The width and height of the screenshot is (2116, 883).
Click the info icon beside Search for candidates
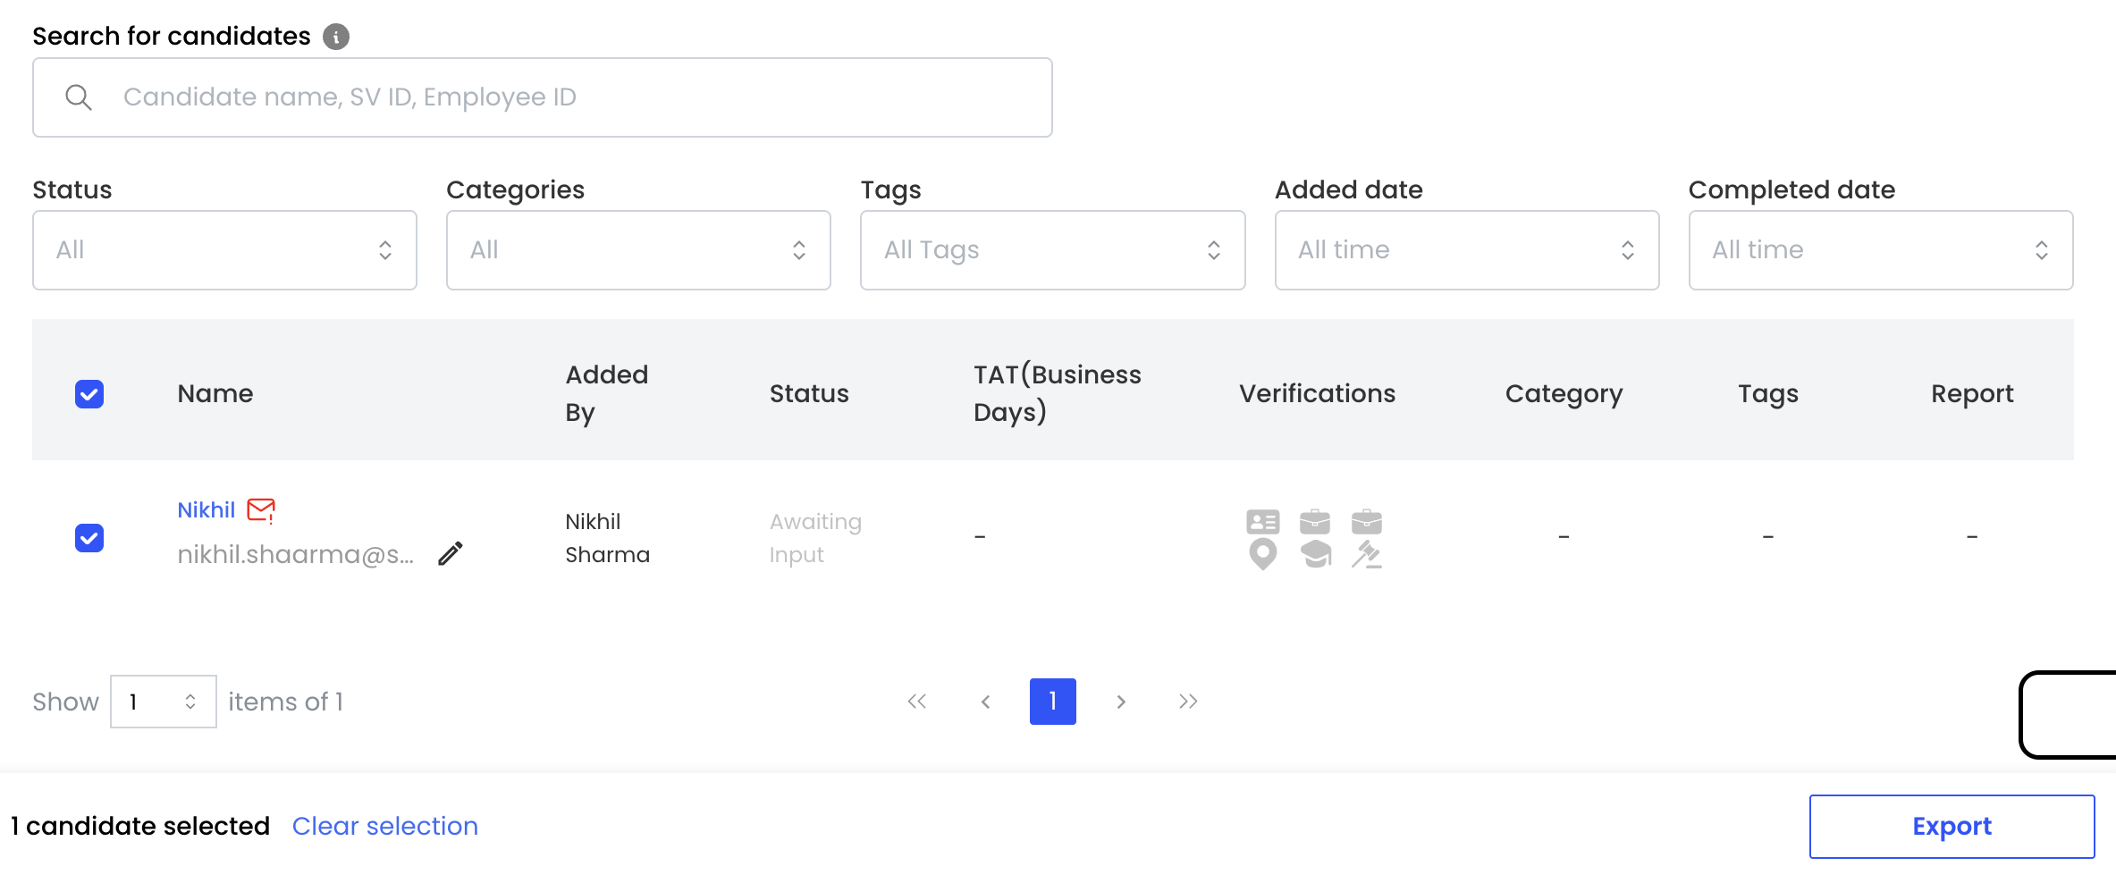pos(336,37)
